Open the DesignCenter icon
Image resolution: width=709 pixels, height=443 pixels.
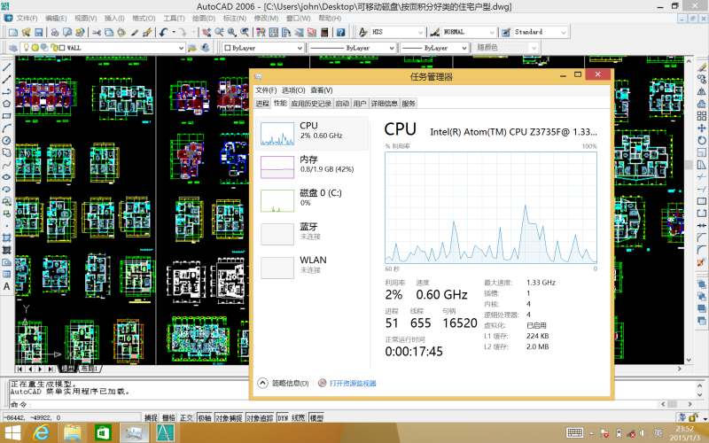tap(274, 32)
